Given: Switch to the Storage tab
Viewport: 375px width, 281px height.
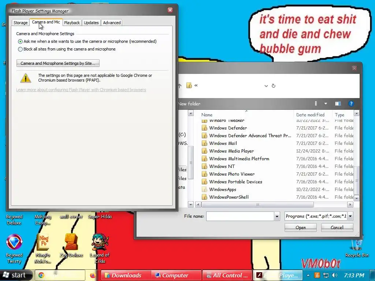Looking at the screenshot, I should 21,23.
